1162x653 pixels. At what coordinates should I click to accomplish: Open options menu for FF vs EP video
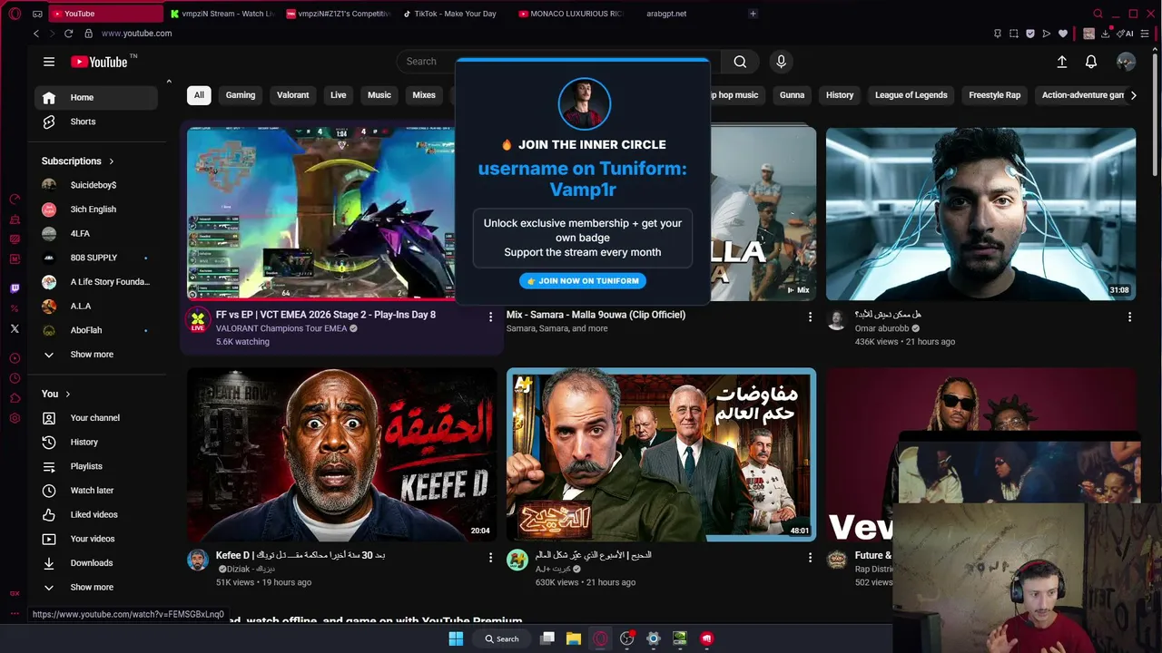[x=490, y=317]
